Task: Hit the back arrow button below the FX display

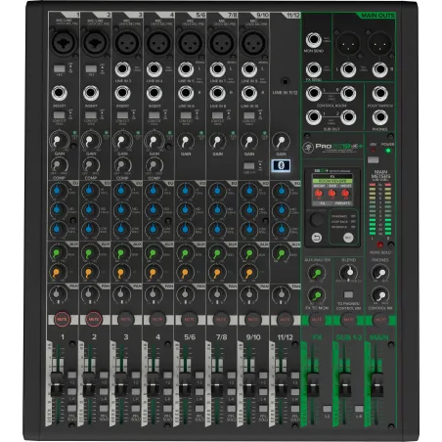Action: click(x=316, y=238)
